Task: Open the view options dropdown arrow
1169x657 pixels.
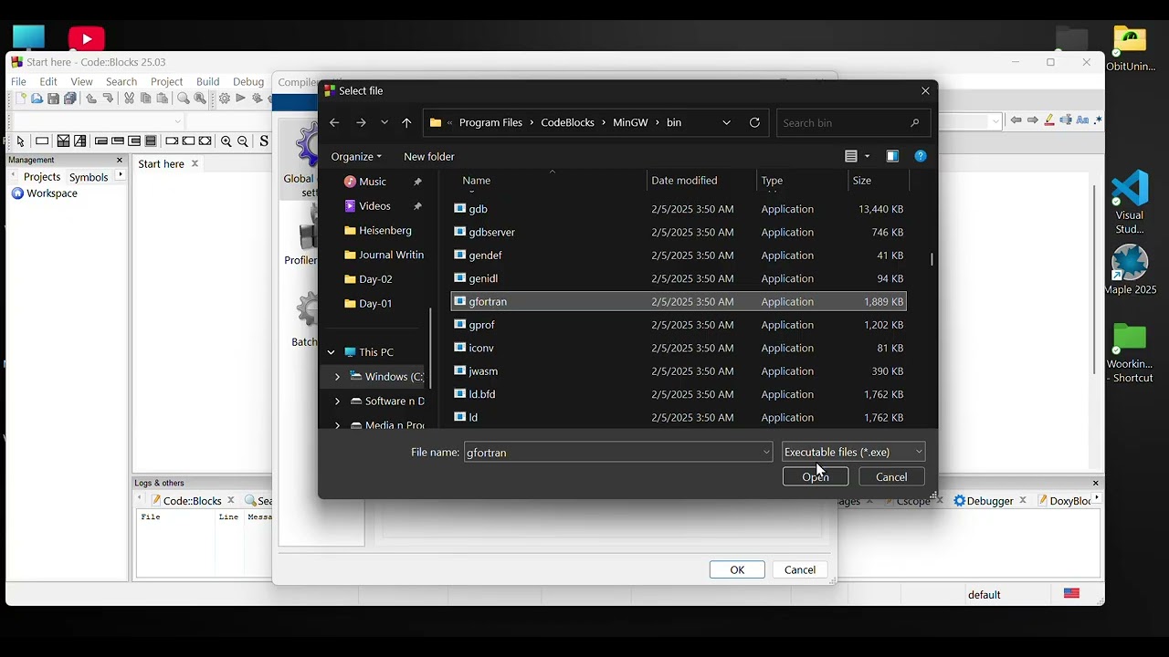Action: coord(868,156)
